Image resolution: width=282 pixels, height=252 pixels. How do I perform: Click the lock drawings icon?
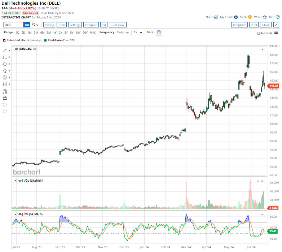pyautogui.click(x=5, y=98)
